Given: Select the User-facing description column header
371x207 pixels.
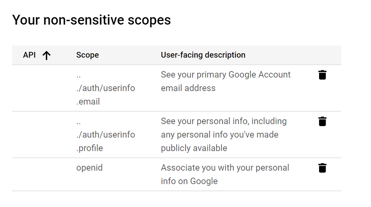Looking at the screenshot, I should 203,55.
